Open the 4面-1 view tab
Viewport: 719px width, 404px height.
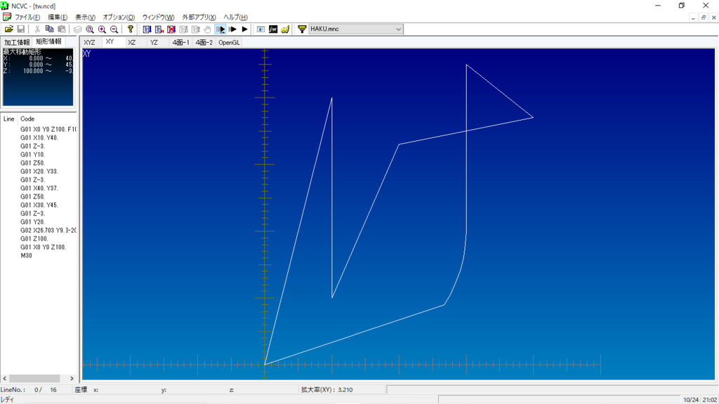tap(180, 43)
